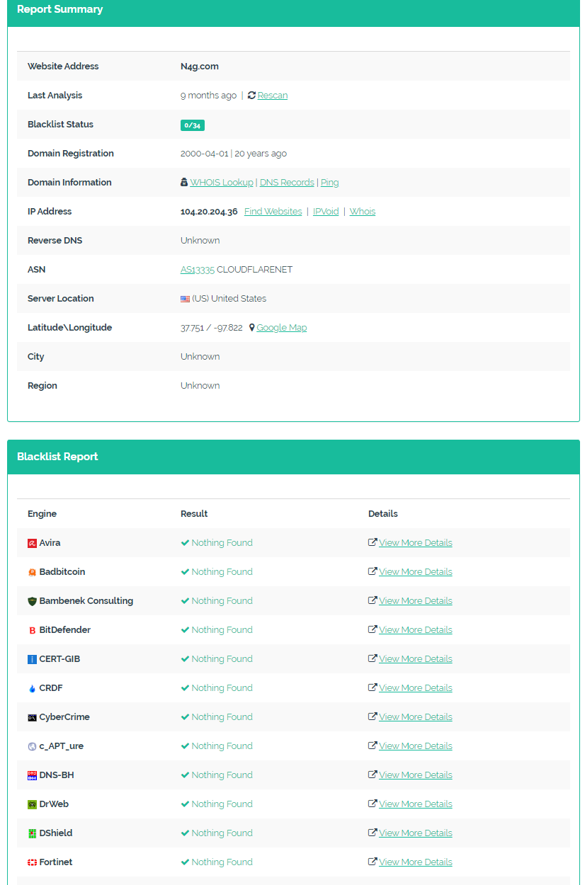Click the Rescan refresh icon

[x=251, y=96]
